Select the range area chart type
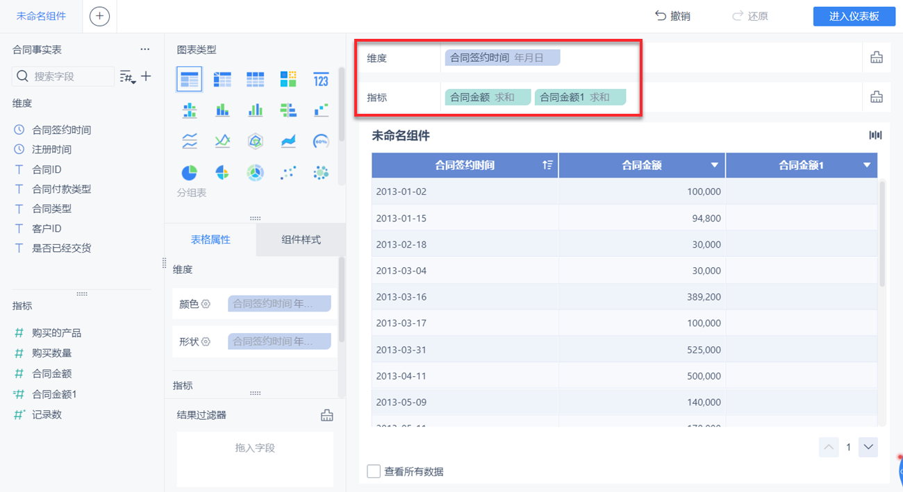903x492 pixels. [x=288, y=142]
